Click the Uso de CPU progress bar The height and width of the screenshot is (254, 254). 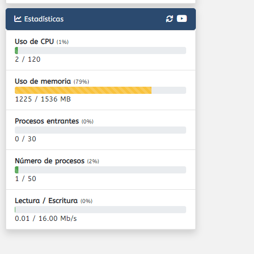click(x=100, y=50)
